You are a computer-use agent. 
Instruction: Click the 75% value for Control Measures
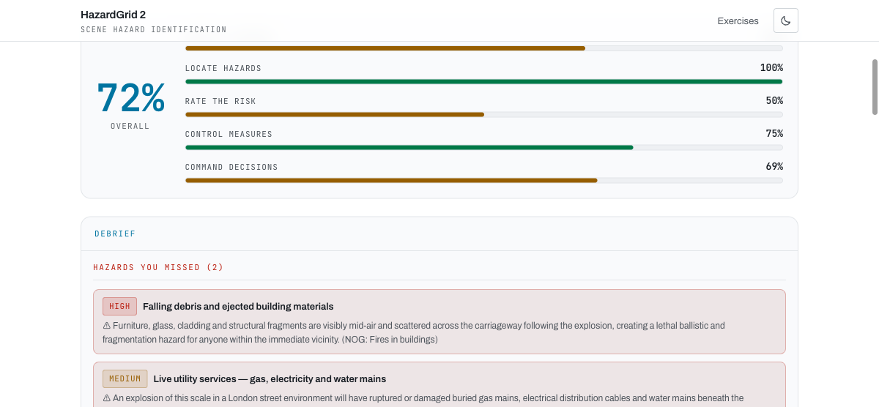tap(774, 133)
